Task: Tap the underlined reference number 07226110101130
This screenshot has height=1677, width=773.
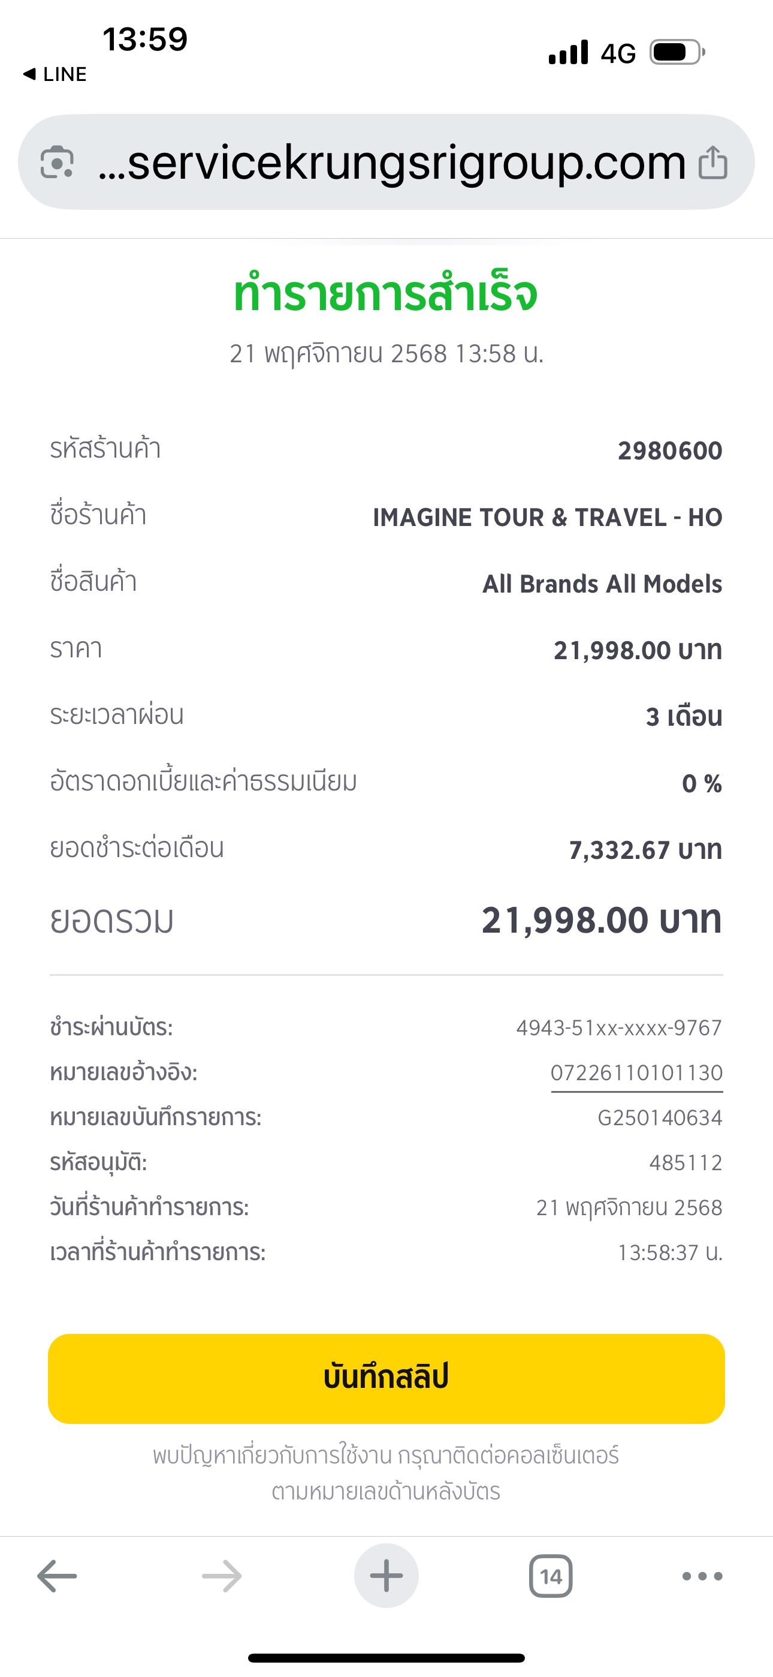Action: click(x=636, y=1072)
